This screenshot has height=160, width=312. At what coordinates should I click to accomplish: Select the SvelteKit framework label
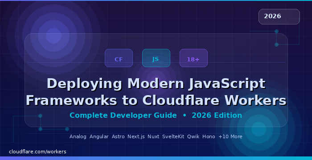173,136
